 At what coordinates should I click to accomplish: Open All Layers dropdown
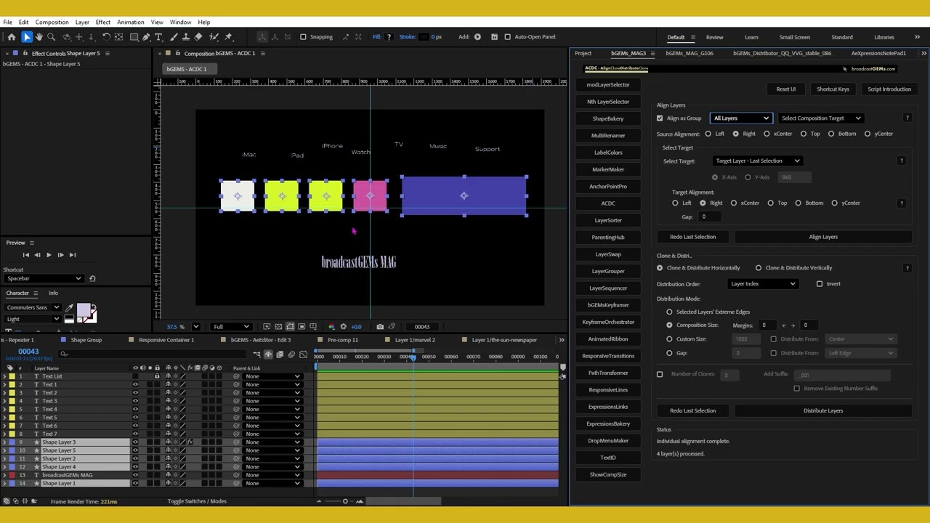[740, 118]
